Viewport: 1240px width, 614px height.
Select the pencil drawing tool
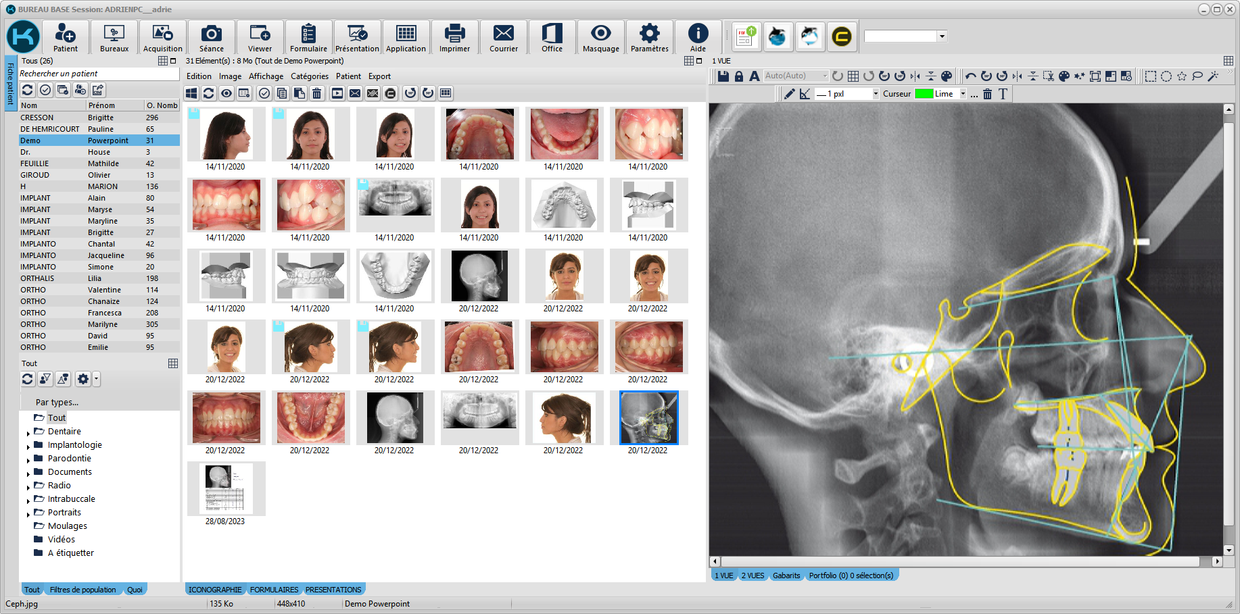[789, 94]
